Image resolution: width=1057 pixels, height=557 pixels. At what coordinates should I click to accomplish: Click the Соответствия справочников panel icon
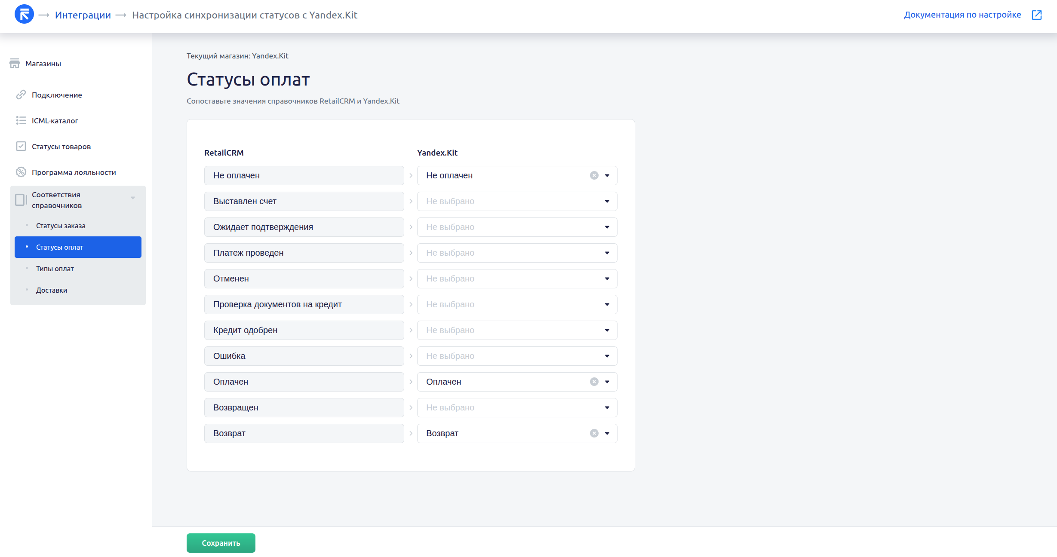[x=21, y=200]
